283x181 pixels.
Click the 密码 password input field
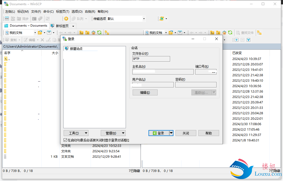(x=196, y=85)
